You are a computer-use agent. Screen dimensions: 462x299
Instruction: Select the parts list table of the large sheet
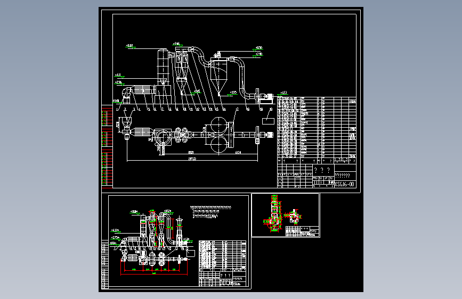(317, 130)
